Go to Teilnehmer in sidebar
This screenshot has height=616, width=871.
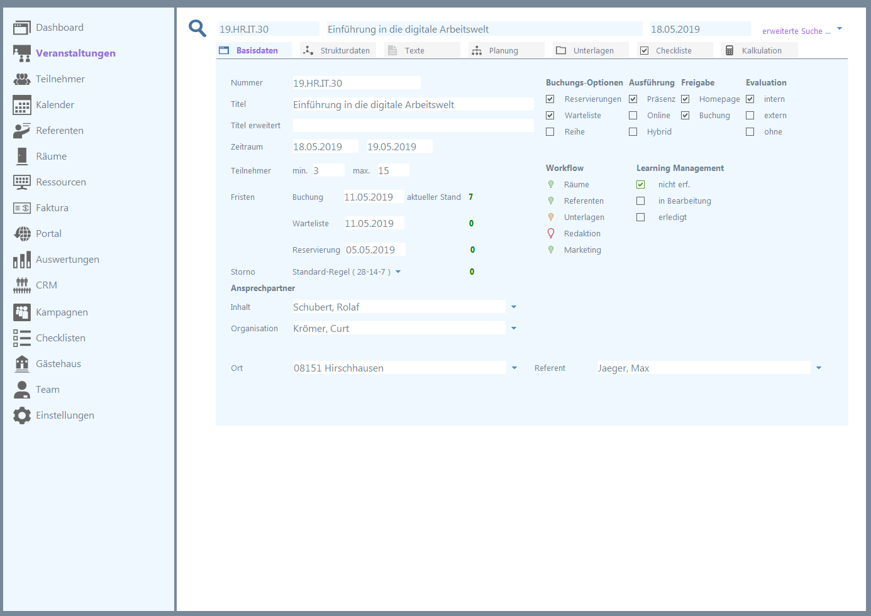60,79
